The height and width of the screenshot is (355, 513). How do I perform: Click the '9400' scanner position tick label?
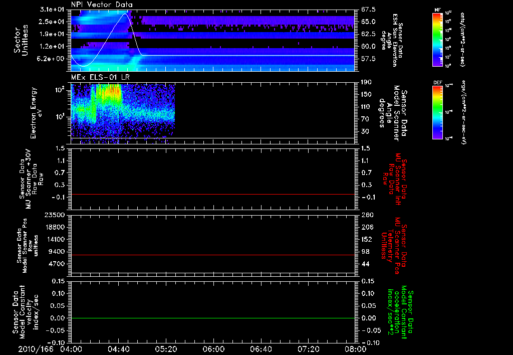57,252
